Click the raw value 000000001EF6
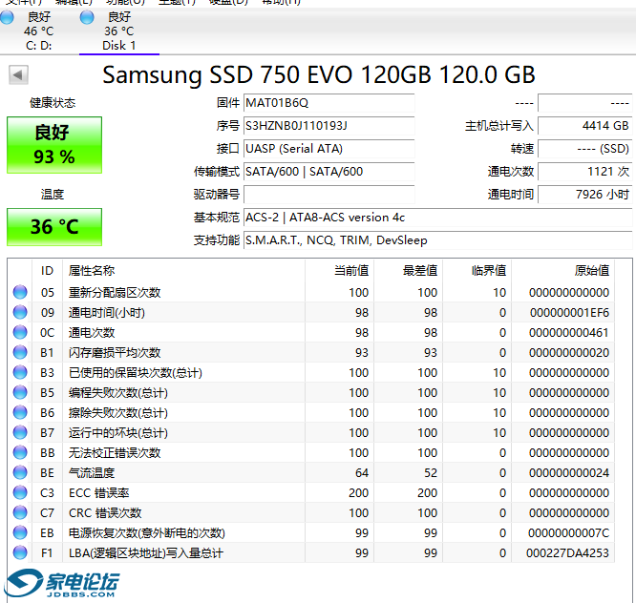Screen dimensions: 636x603 click(x=569, y=312)
